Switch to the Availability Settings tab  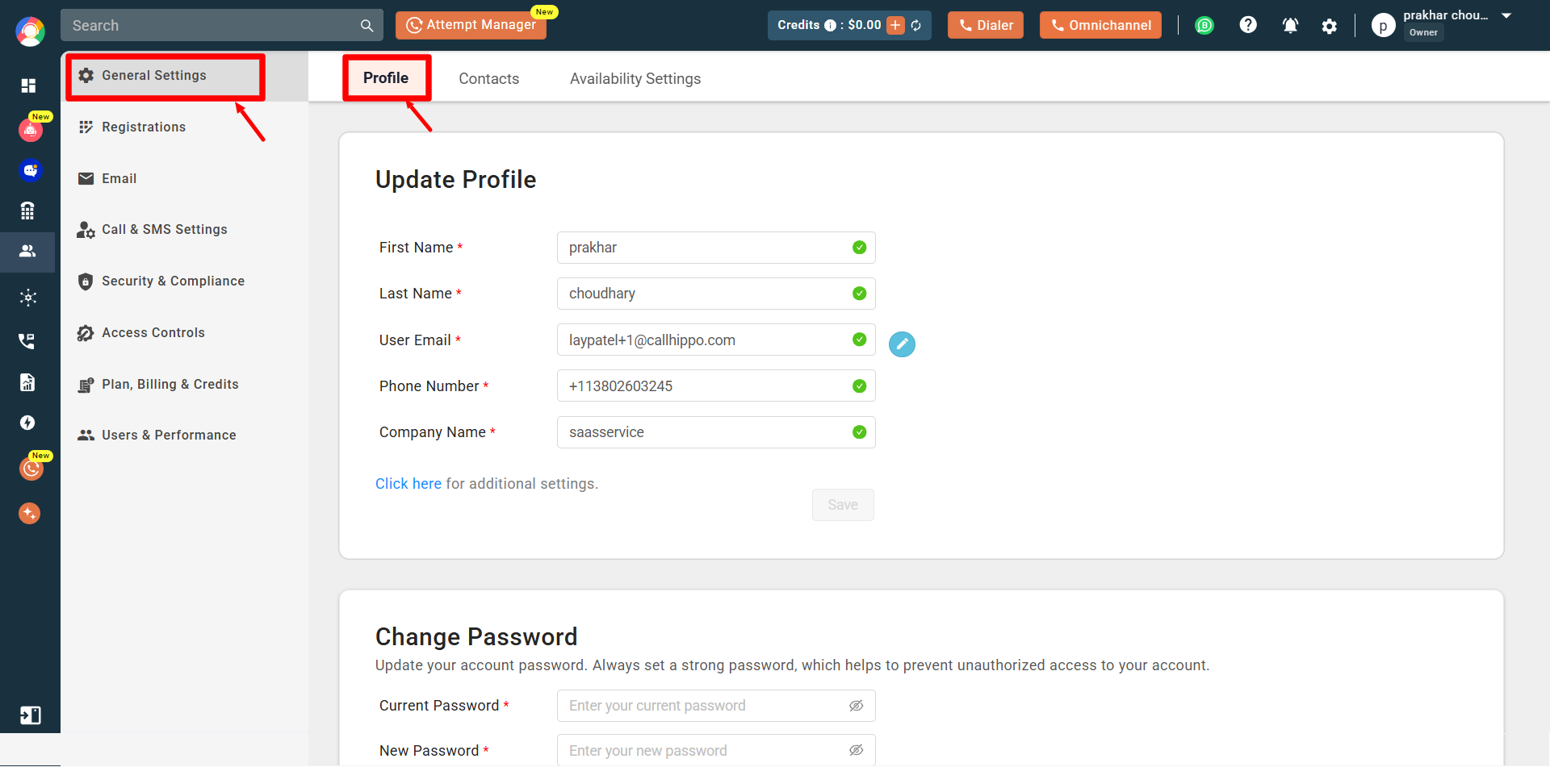635,78
